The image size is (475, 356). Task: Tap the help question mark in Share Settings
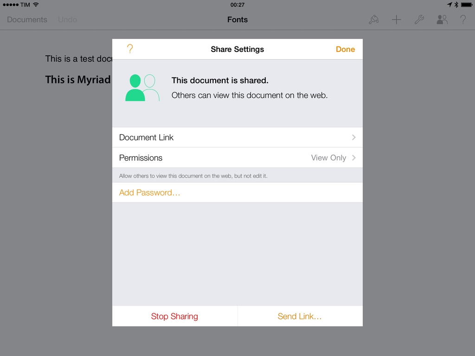[x=130, y=49]
